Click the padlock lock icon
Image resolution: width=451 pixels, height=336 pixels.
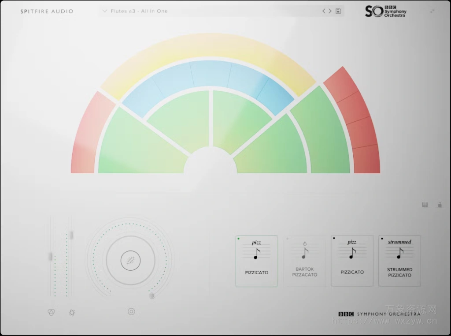coord(440,205)
